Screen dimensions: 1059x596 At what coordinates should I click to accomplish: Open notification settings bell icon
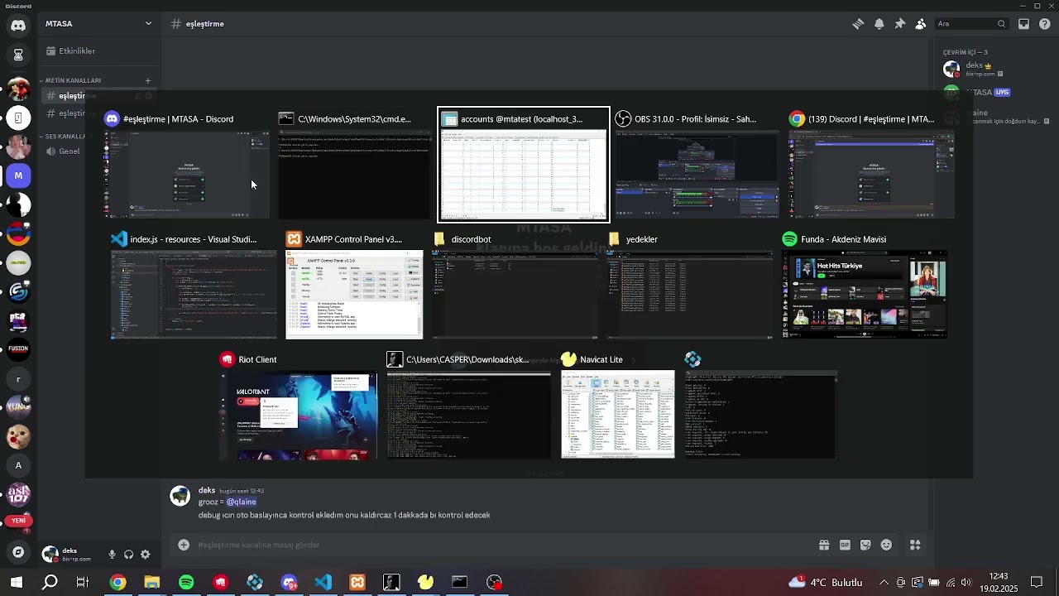coord(879,24)
